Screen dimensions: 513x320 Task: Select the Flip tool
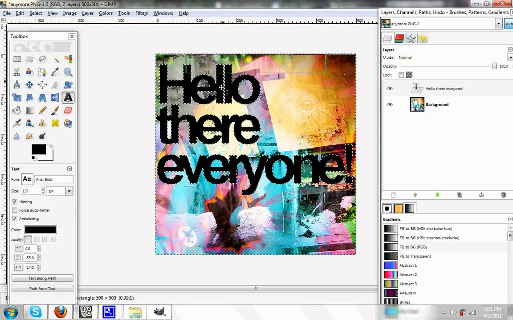tap(55, 98)
